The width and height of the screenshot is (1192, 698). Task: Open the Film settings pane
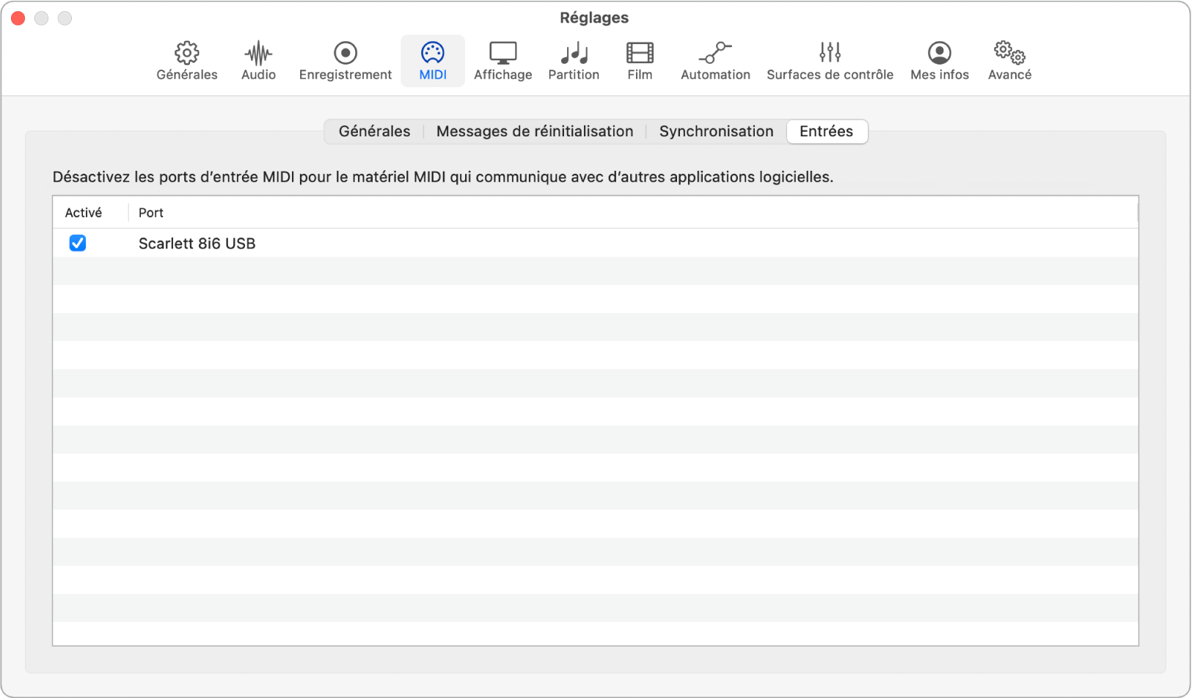pos(640,61)
